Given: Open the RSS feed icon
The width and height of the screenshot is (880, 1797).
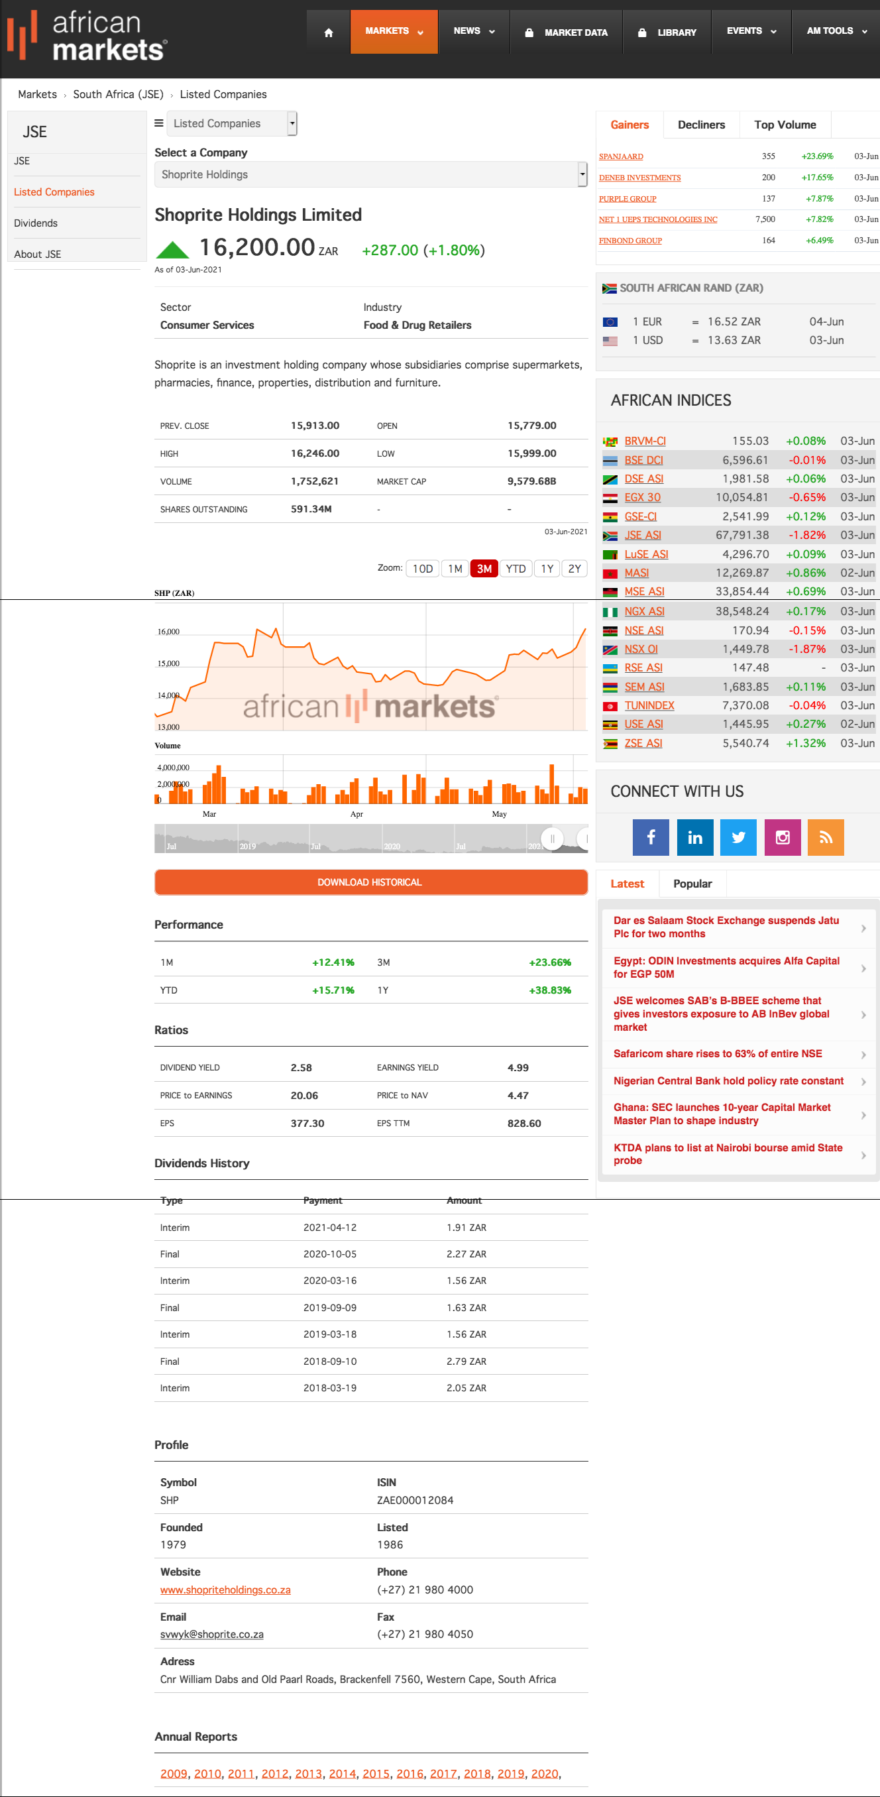Looking at the screenshot, I should (826, 837).
